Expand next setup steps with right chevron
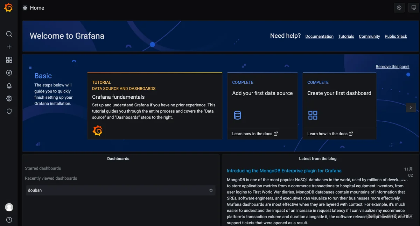 point(411,108)
